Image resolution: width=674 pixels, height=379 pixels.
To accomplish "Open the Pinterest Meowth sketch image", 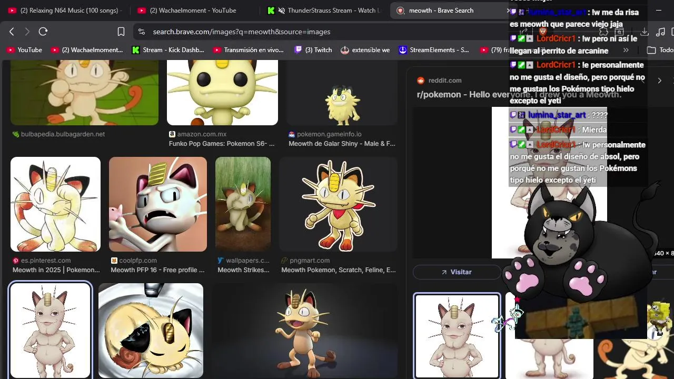I will 55,204.
